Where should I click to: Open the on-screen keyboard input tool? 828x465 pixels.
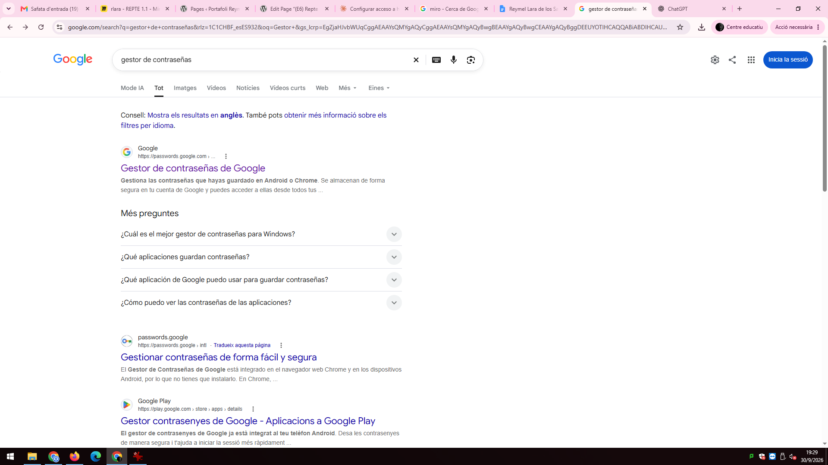click(x=436, y=60)
